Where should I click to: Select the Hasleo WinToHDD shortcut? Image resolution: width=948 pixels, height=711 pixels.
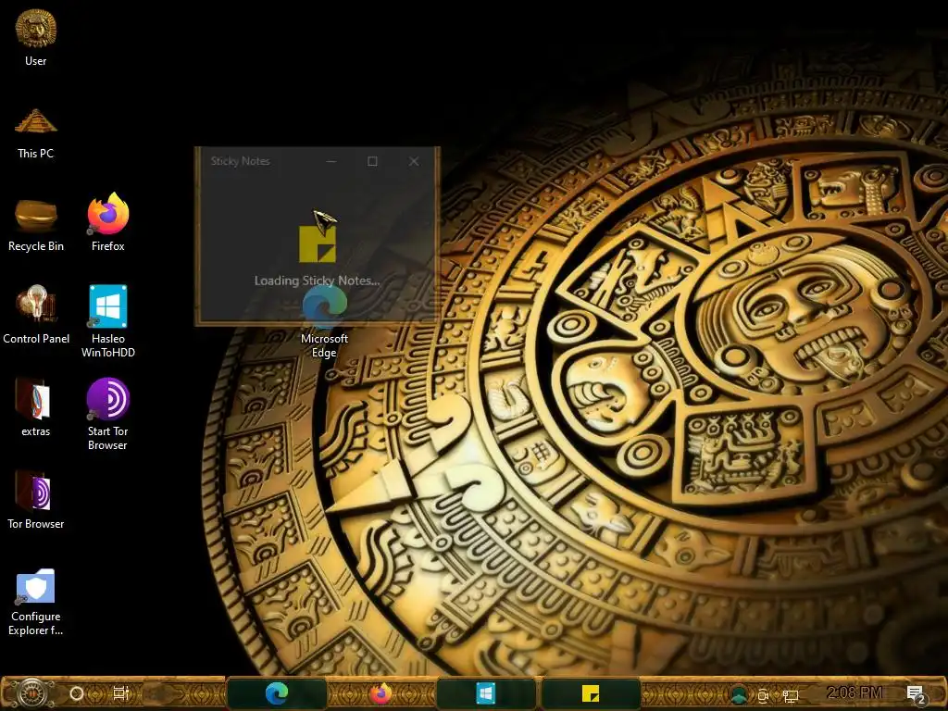[108, 320]
